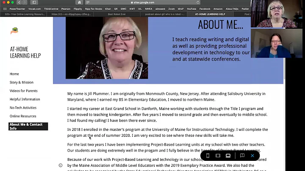
Task: Switch preview to phone view
Action: click(208, 156)
